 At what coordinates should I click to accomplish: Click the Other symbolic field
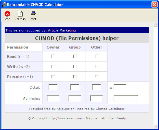(x=97, y=99)
